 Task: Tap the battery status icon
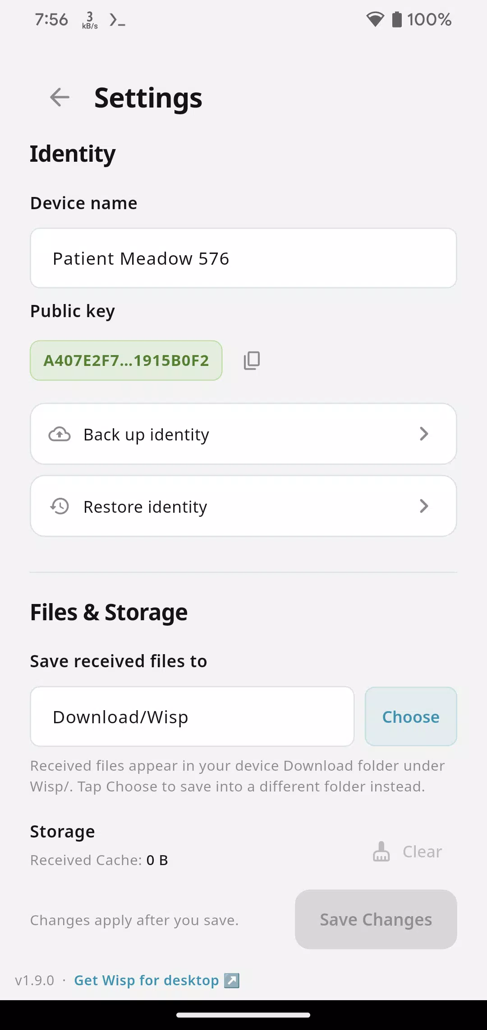tap(397, 19)
